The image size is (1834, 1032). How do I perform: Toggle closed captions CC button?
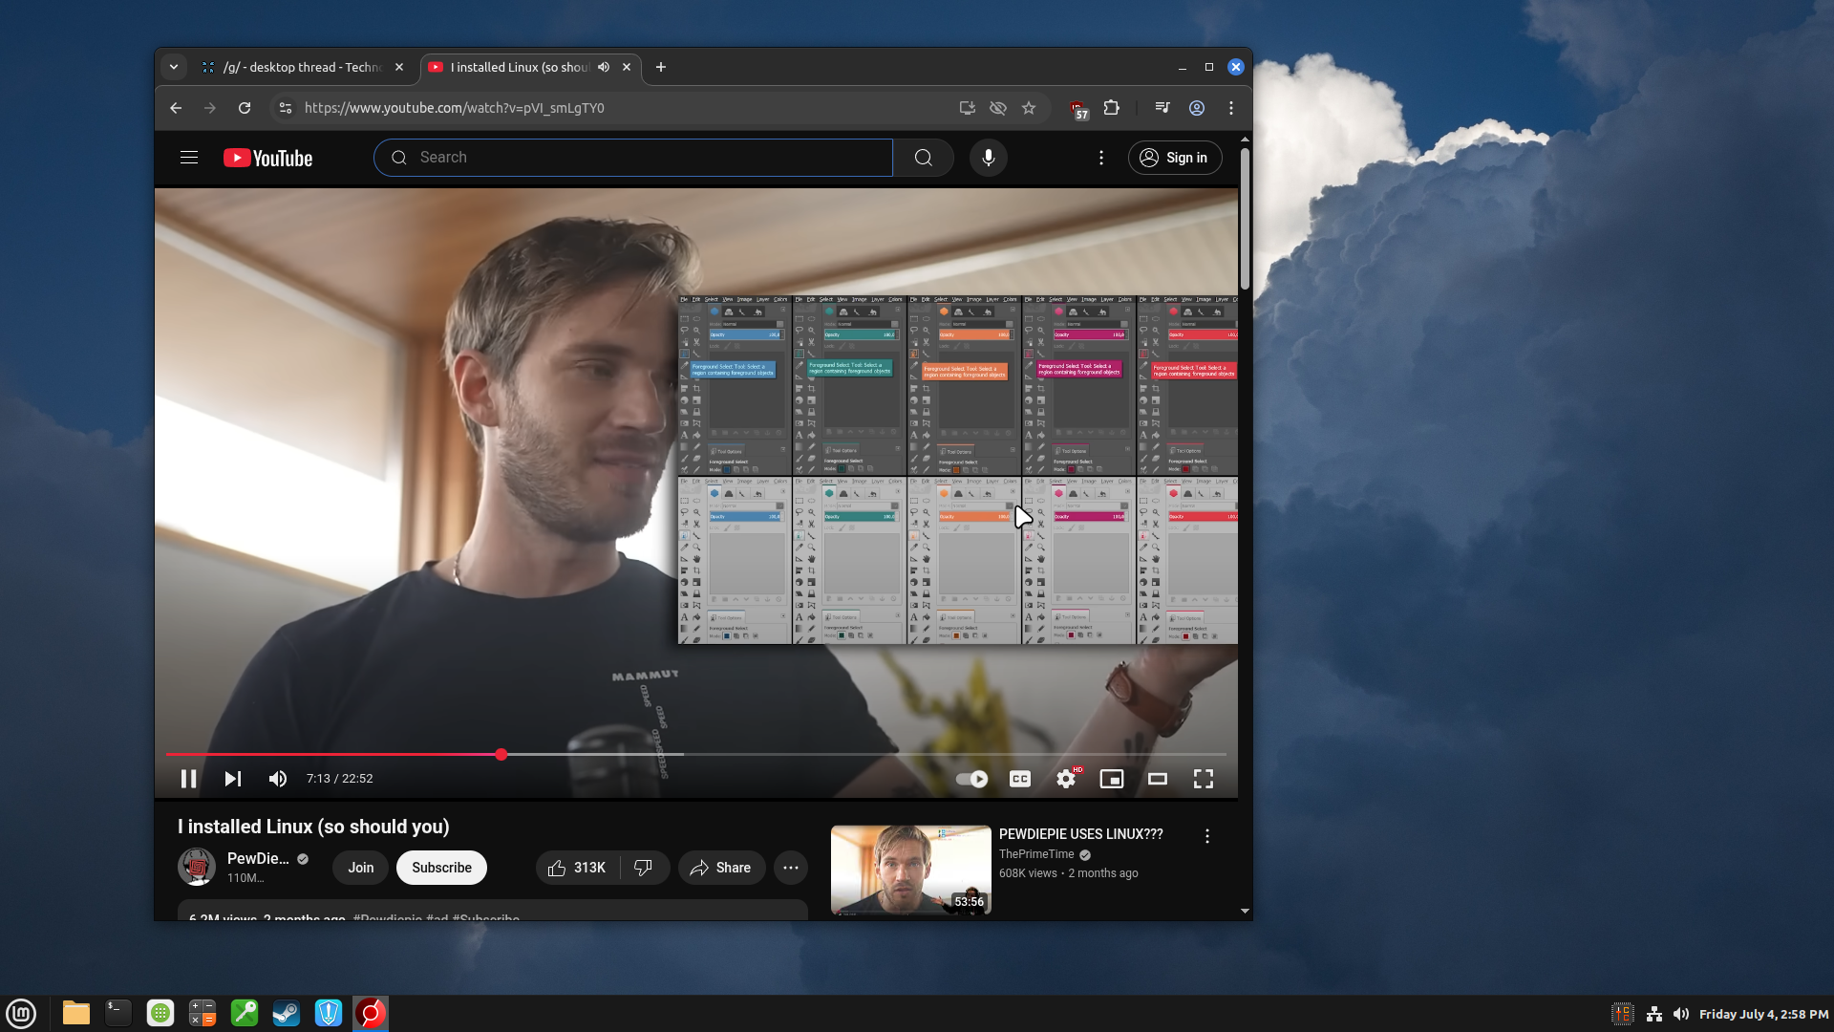1020,779
